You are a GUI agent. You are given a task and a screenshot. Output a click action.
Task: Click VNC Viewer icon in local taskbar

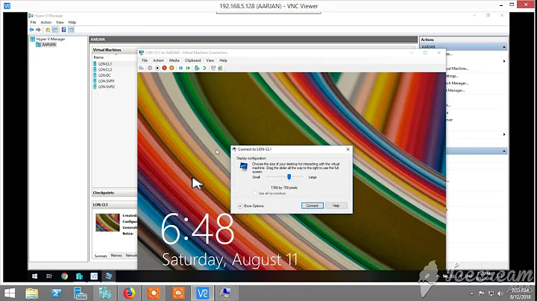(x=202, y=293)
